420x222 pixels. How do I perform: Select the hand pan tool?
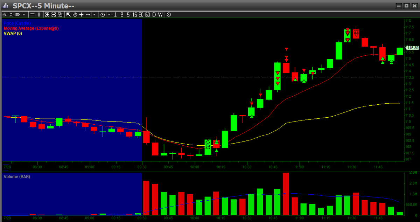click(x=75, y=14)
